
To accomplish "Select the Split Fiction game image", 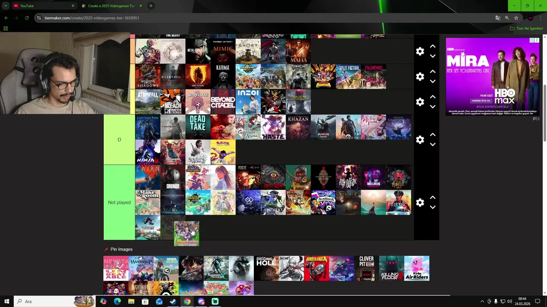I will (x=348, y=77).
